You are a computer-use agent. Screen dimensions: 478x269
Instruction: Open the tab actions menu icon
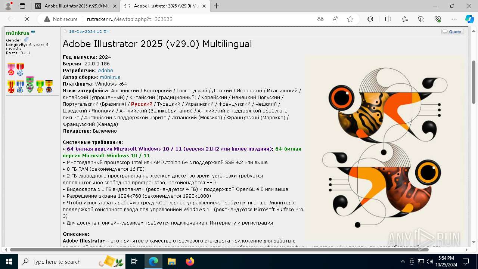[x=22, y=6]
